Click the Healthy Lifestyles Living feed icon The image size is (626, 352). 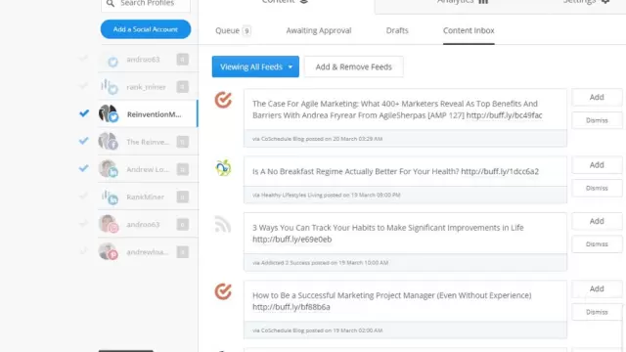click(223, 167)
